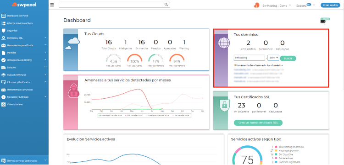Open the .com domain extension dropdown

(273, 58)
